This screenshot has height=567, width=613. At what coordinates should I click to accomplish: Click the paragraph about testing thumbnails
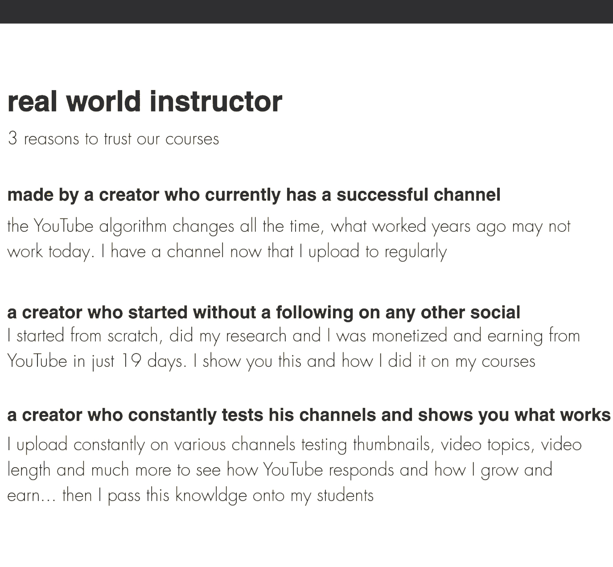click(294, 470)
